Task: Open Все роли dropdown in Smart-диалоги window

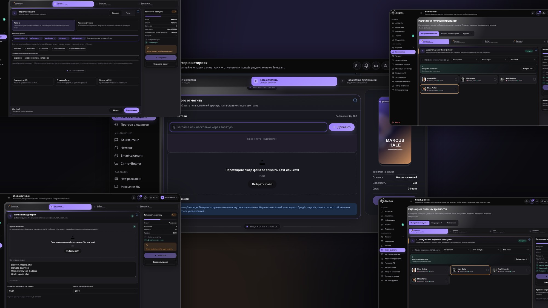Action: (x=516, y=250)
